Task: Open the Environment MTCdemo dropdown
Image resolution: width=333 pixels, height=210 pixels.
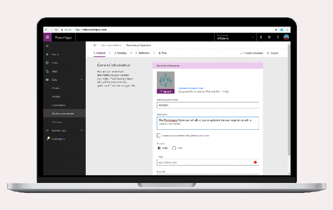Action: pyautogui.click(x=235, y=37)
